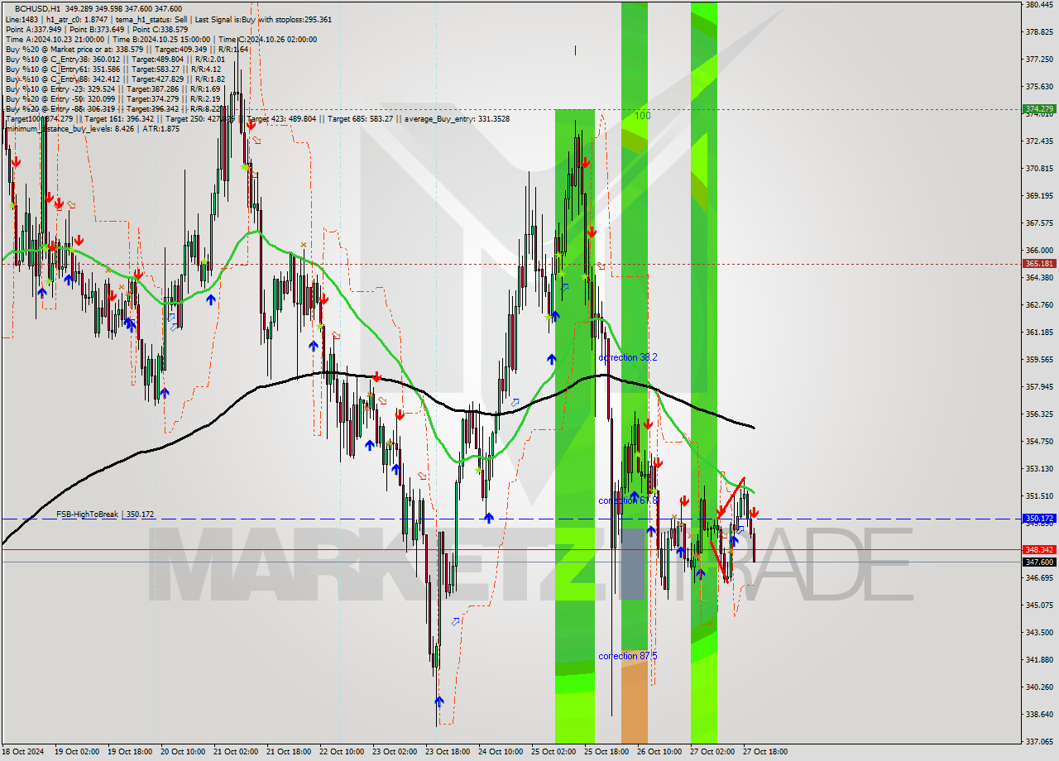Click the 356.325 price axis value
This screenshot has width=1059, height=761.
click(1038, 414)
